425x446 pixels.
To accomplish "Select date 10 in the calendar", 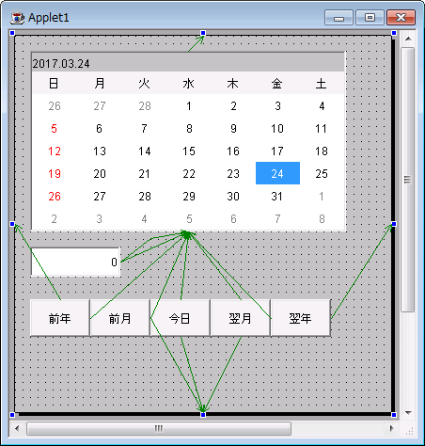I will pyautogui.click(x=277, y=128).
